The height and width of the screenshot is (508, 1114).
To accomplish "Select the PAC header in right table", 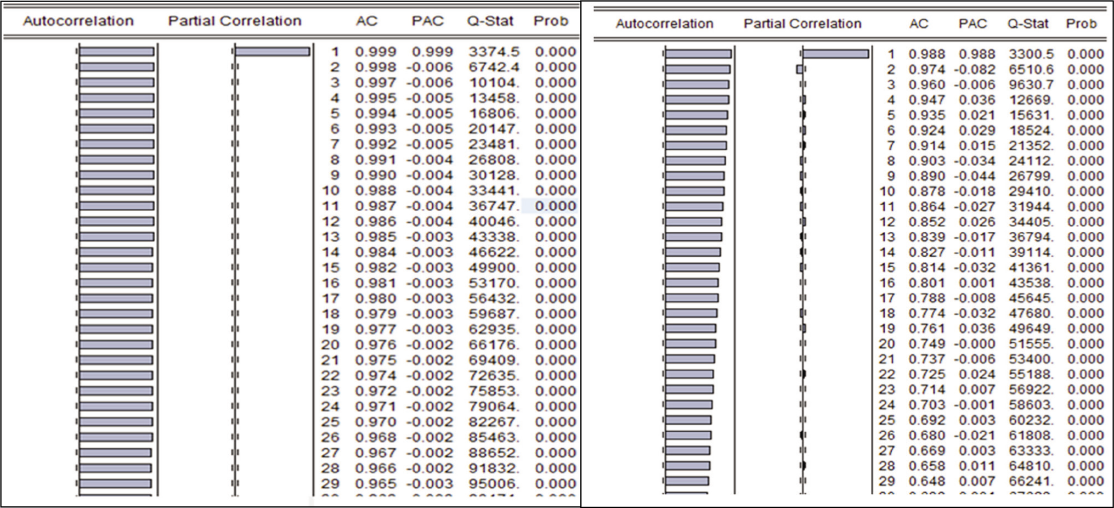I will coord(972,24).
